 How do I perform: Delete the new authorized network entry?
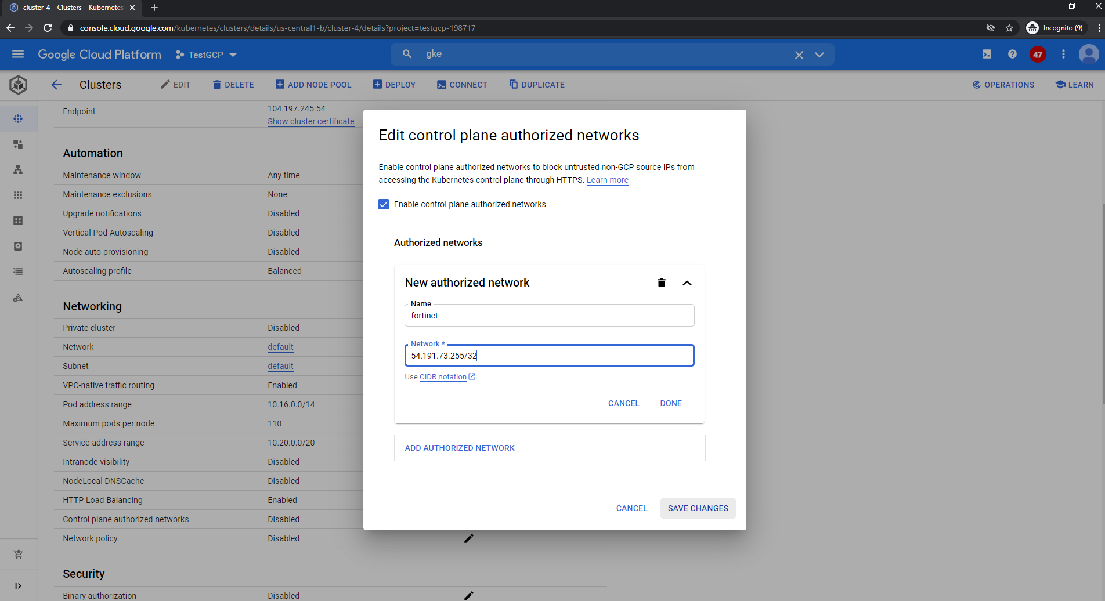pyautogui.click(x=661, y=283)
